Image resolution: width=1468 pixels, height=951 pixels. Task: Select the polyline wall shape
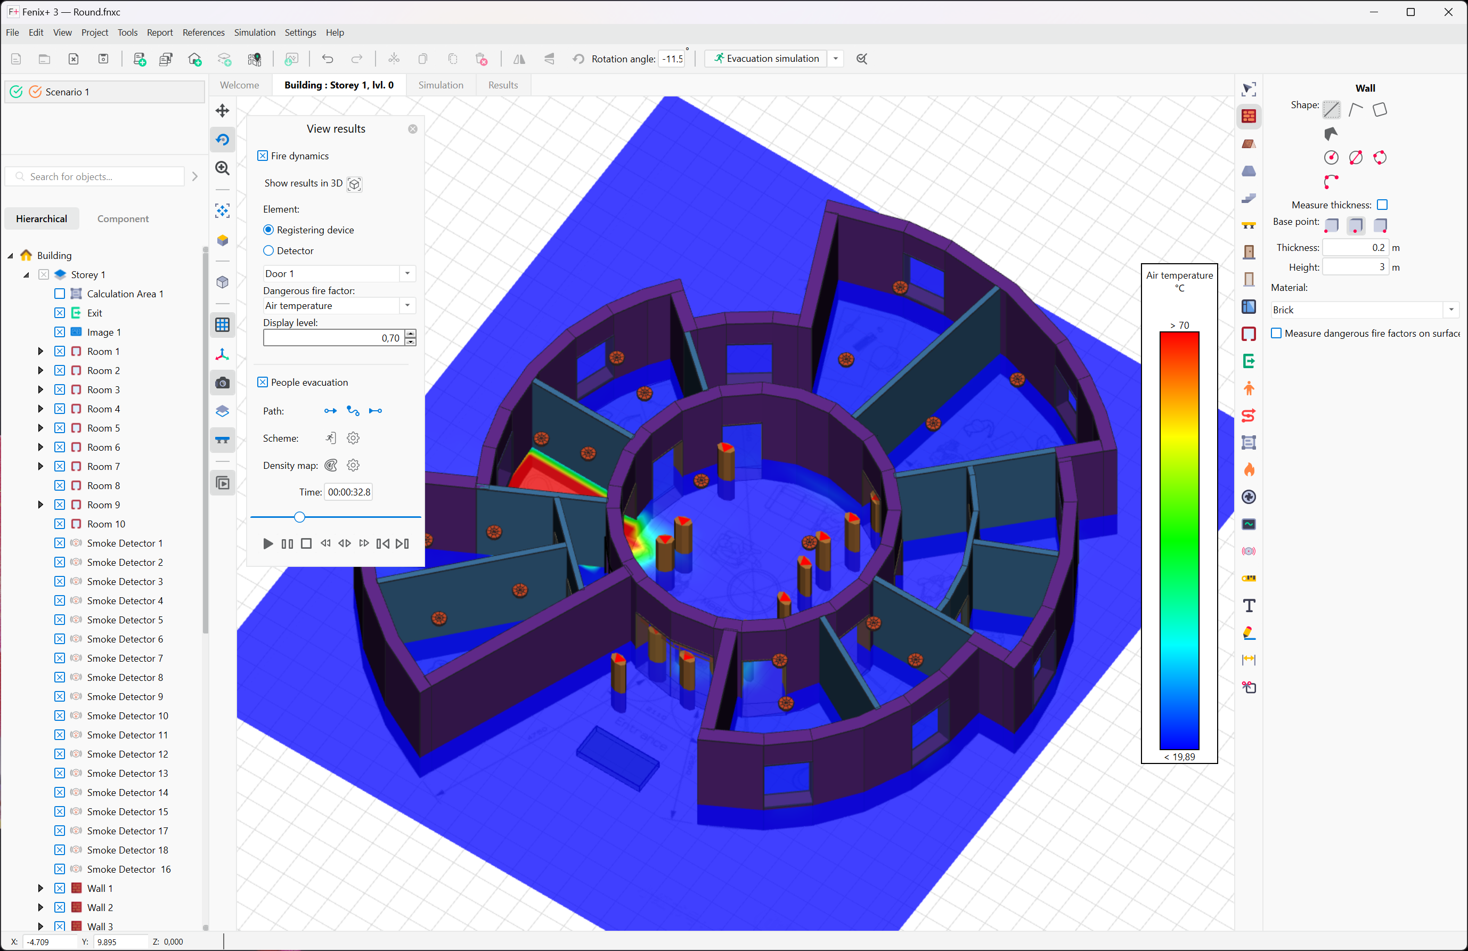point(1355,110)
